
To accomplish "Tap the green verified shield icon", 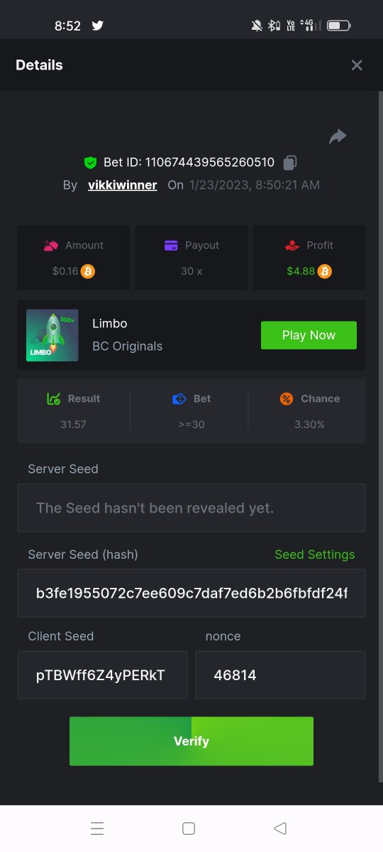I will tap(90, 163).
